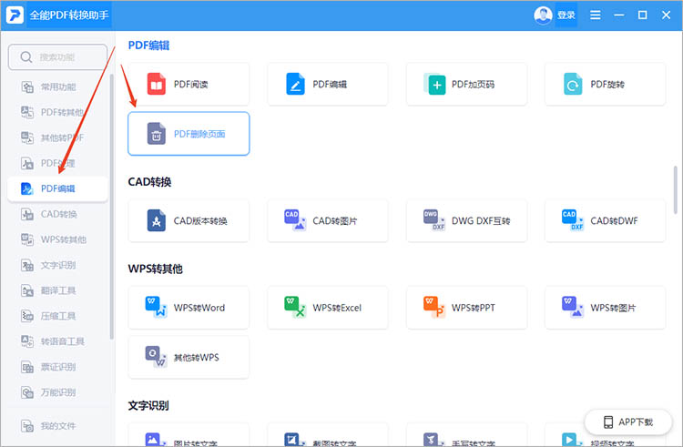Open 转语音工具 sidebar item
The width and height of the screenshot is (683, 447).
pyautogui.click(x=57, y=341)
